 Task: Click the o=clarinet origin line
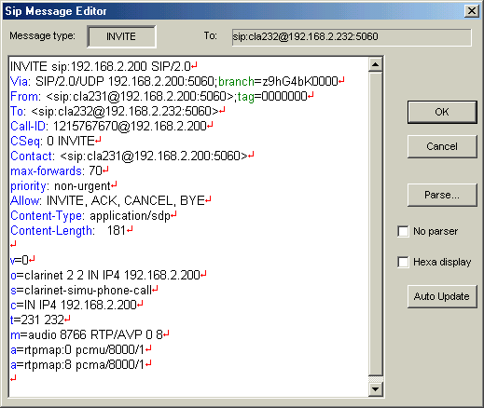108,275
